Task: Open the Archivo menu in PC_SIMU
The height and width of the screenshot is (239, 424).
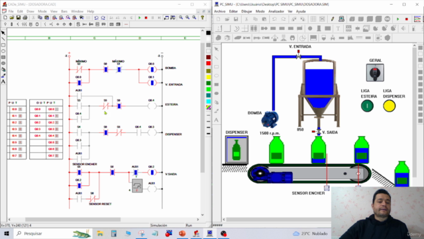Action: 219,11
